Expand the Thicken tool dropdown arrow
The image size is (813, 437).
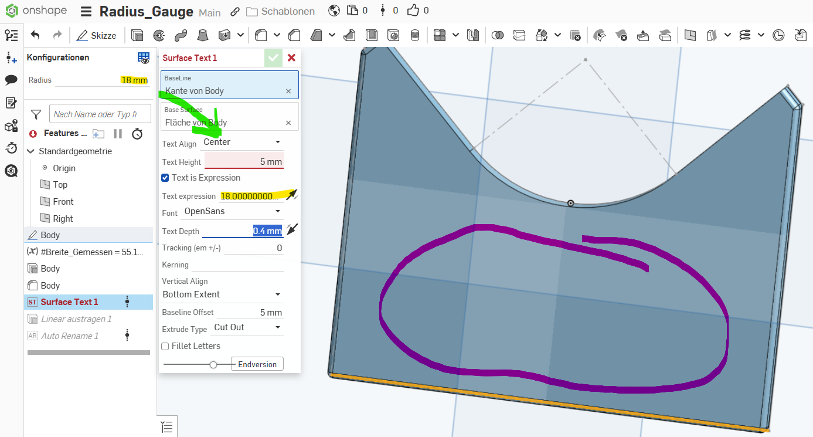click(x=240, y=35)
